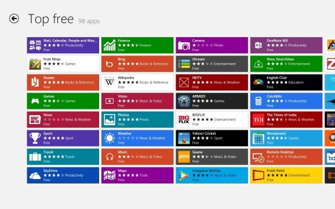The image size is (335, 209).
Task: Click the Bing "Books & Reference" category
Action: click(154, 64)
